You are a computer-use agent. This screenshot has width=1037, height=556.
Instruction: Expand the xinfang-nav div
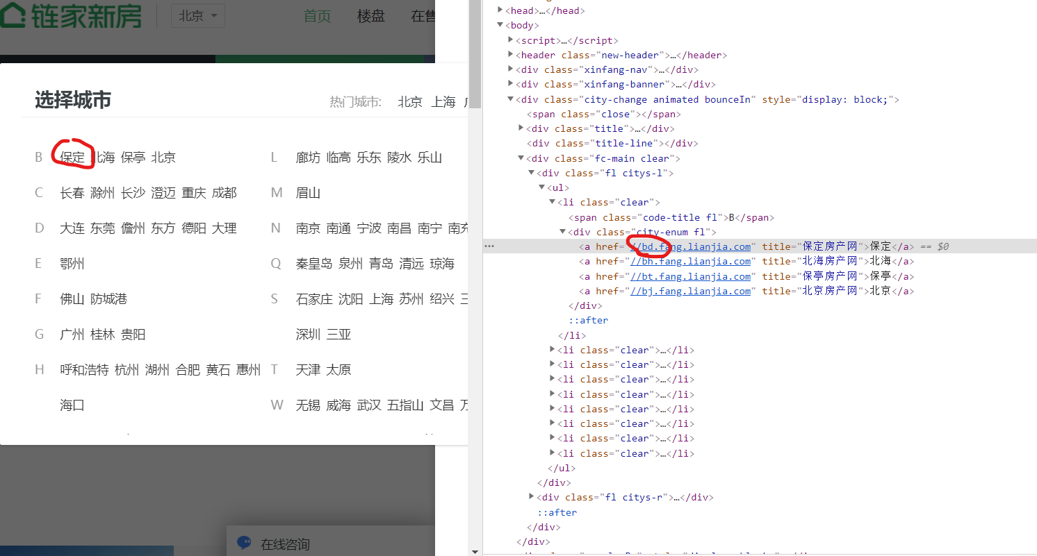[x=511, y=69]
